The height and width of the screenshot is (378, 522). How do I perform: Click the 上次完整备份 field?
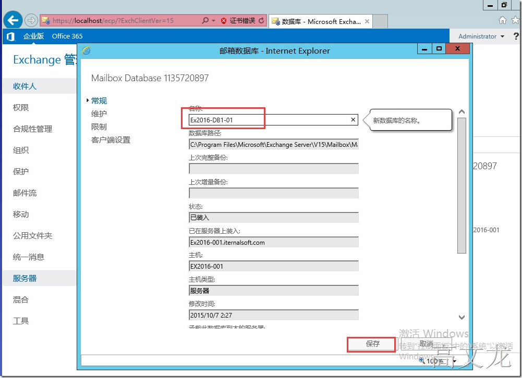273,169
